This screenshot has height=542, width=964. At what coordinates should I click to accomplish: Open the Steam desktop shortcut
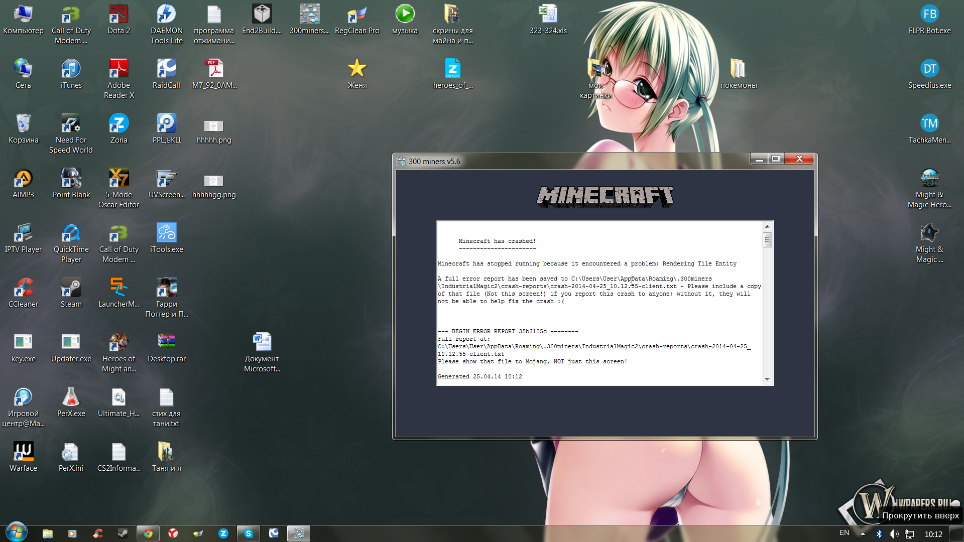tap(71, 289)
